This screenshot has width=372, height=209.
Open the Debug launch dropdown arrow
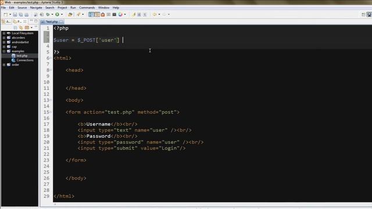[52, 15]
